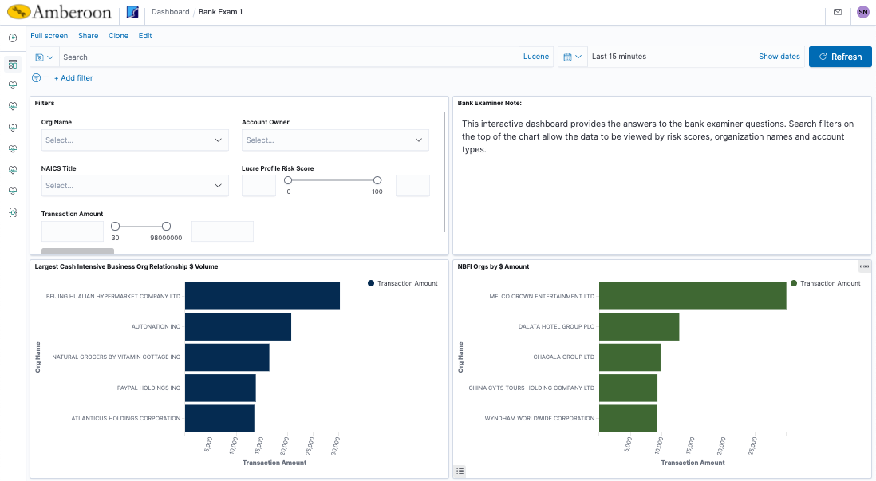Open the SN user avatar menu
This screenshot has width=876, height=481.
862,12
